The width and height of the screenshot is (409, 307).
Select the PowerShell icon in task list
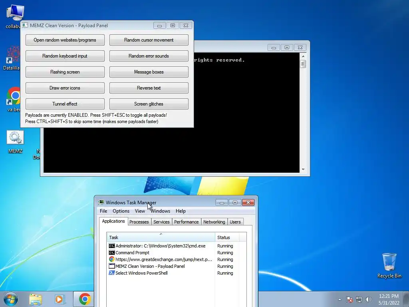pos(112,273)
